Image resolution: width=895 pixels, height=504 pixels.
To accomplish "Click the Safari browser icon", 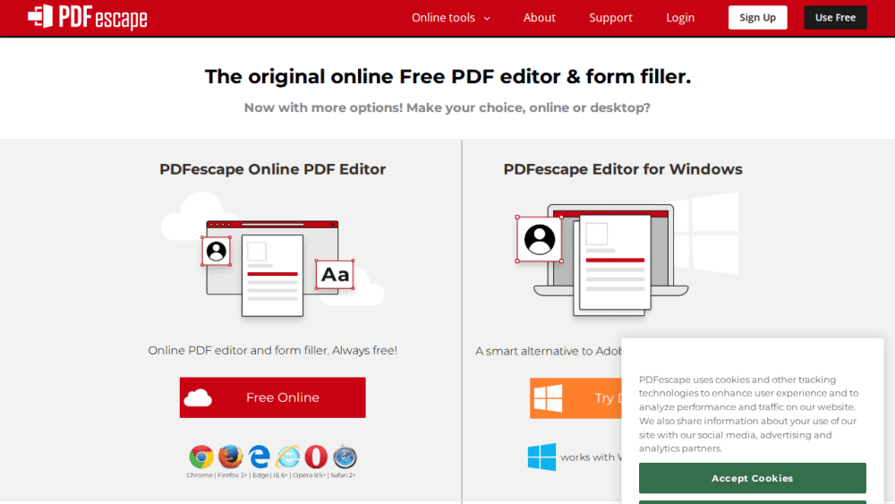I will (x=345, y=457).
